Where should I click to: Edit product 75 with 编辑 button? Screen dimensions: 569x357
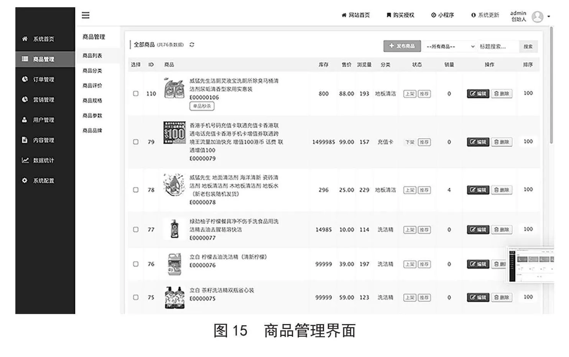[x=478, y=297]
